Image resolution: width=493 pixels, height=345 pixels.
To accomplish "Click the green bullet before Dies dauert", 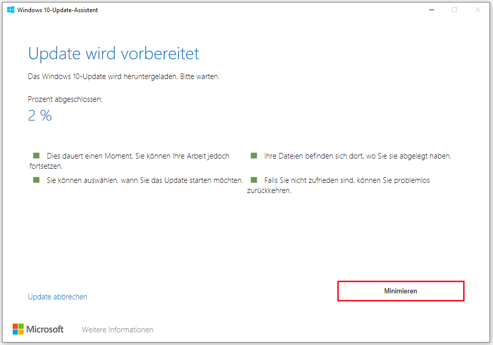I will click(37, 156).
